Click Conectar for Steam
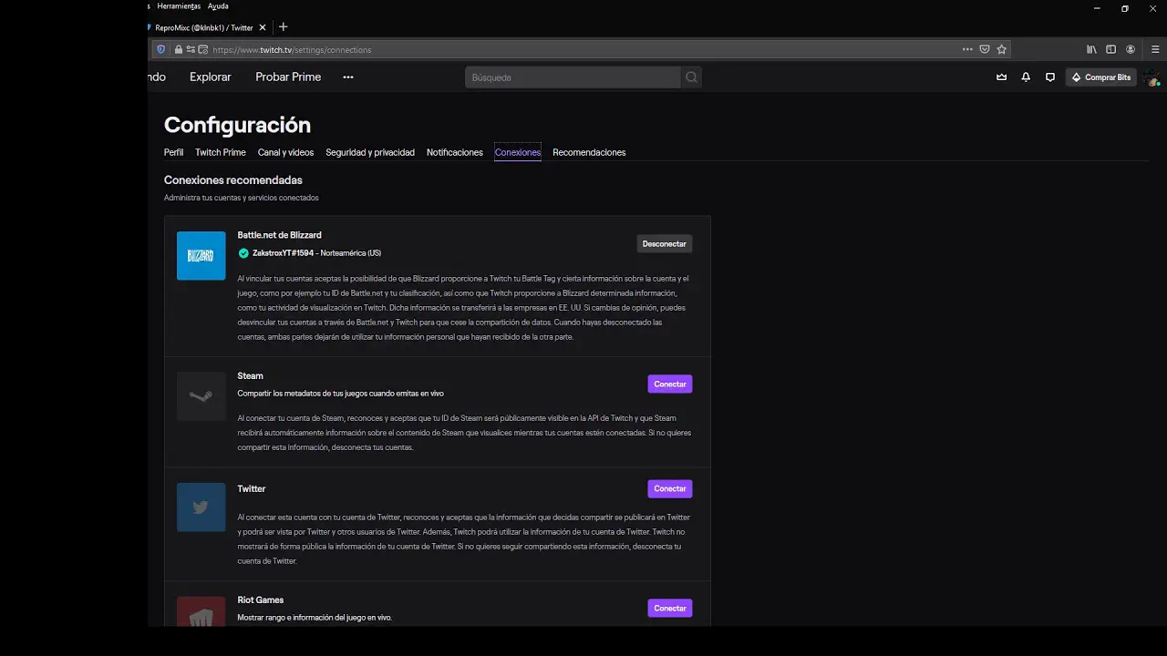This screenshot has width=1167, height=656. coord(670,384)
